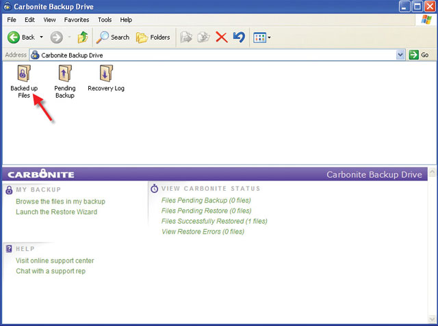The height and width of the screenshot is (326, 438).
Task: Click the scroll down arrow
Action: pos(432,318)
